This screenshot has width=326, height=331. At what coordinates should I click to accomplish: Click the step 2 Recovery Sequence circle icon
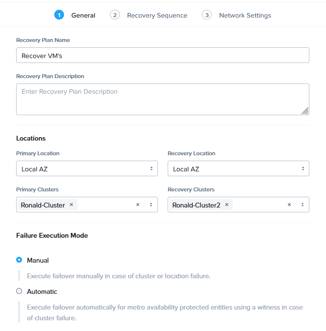coord(115,15)
